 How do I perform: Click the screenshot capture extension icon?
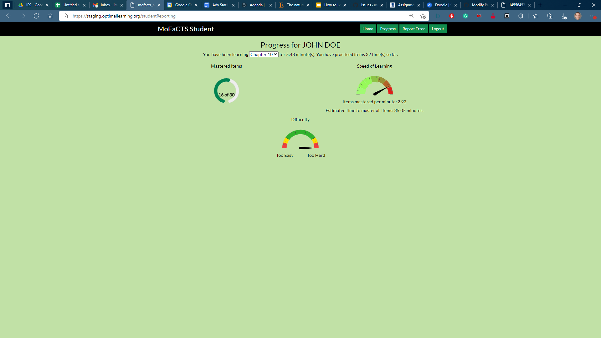click(507, 16)
